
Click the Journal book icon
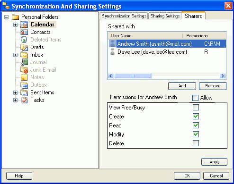coord(24,62)
